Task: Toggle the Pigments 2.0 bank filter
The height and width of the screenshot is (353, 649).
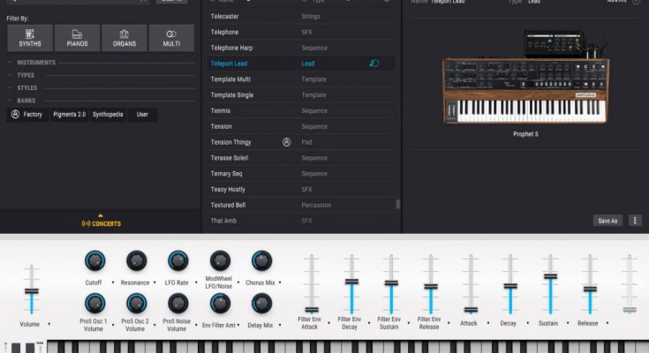Action: (x=67, y=114)
